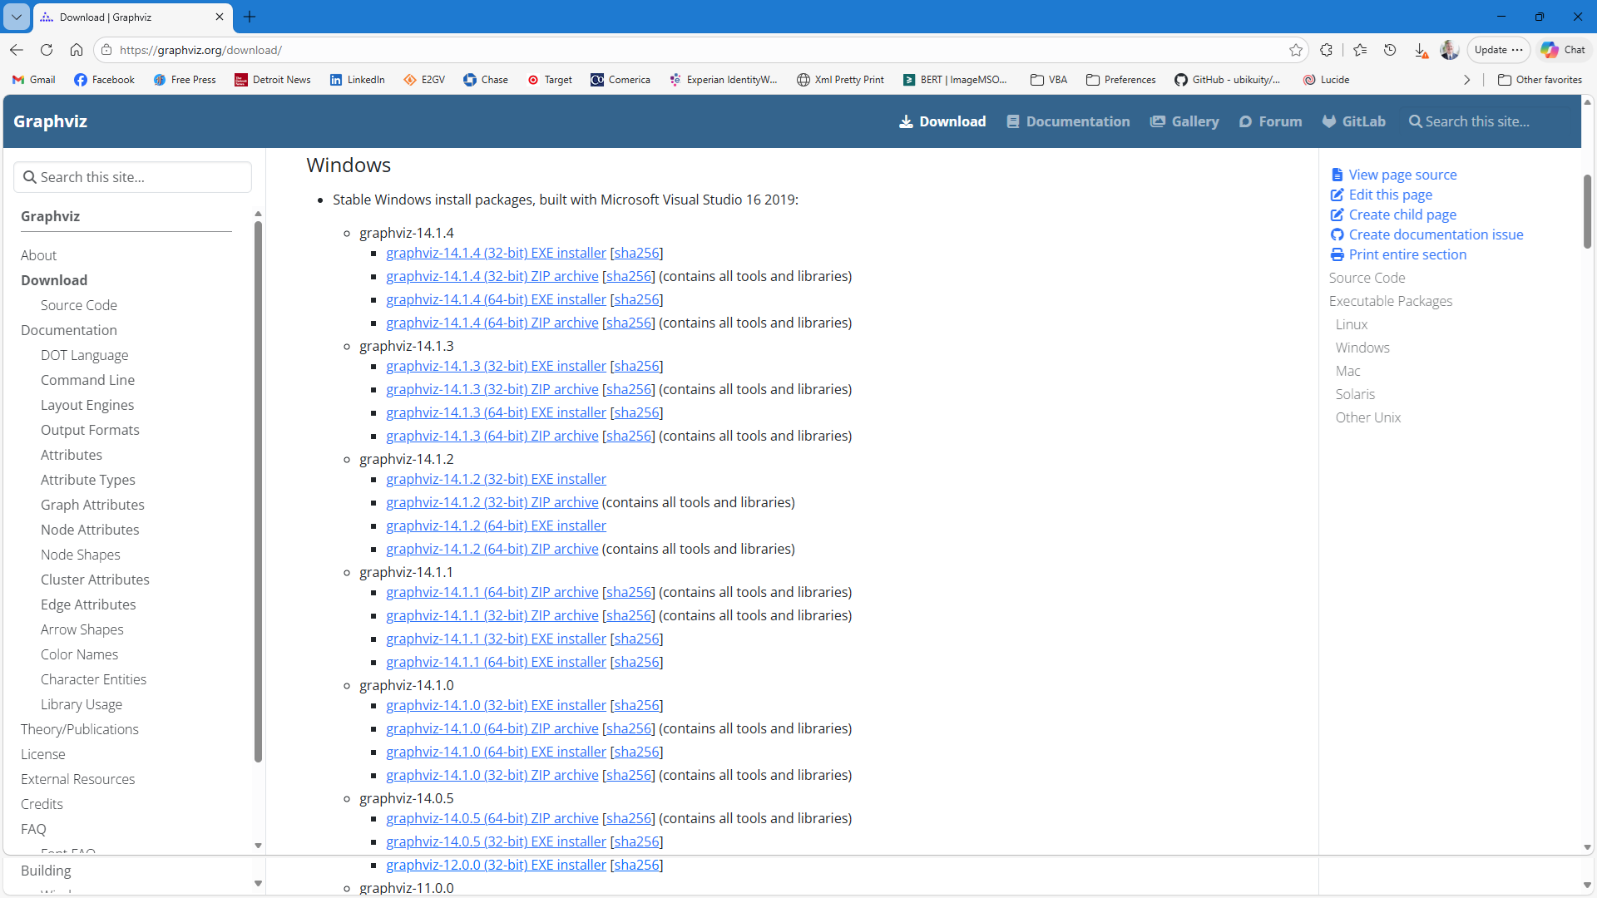Open Copilot Chat button

pos(1563,50)
